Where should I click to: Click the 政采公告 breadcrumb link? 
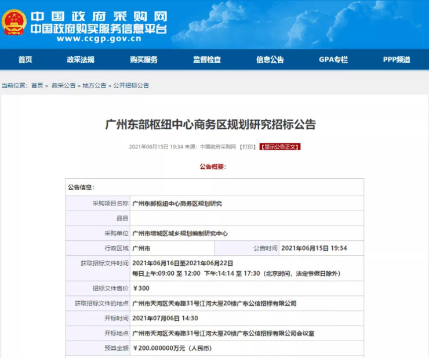click(x=63, y=85)
